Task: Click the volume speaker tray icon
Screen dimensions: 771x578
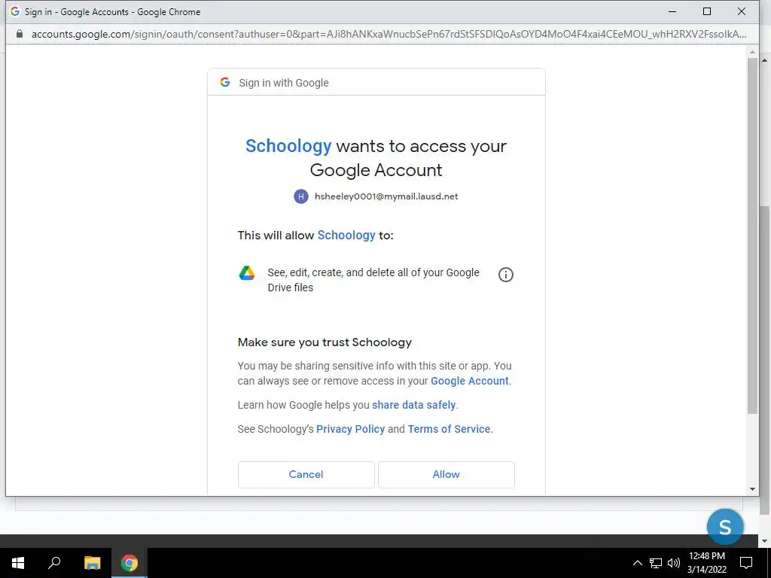Action: point(674,563)
